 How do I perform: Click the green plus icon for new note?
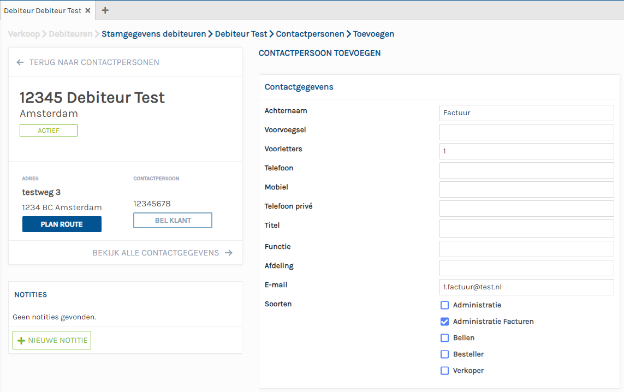point(21,340)
